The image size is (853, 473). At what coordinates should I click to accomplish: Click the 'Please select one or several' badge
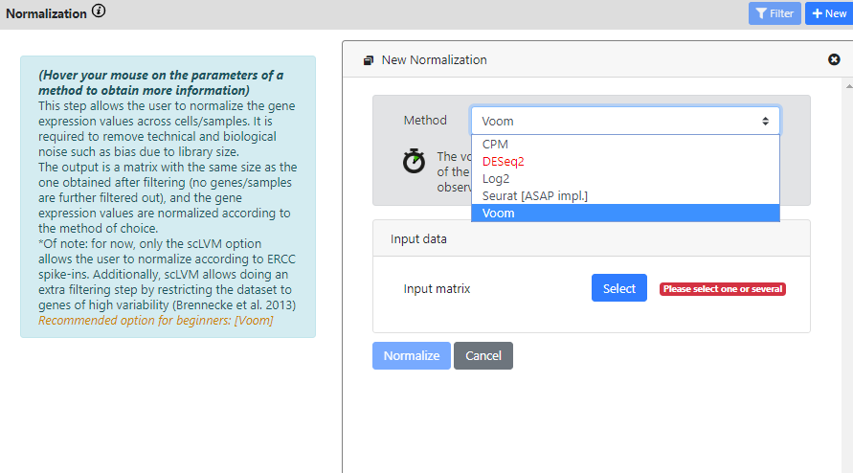click(x=723, y=289)
